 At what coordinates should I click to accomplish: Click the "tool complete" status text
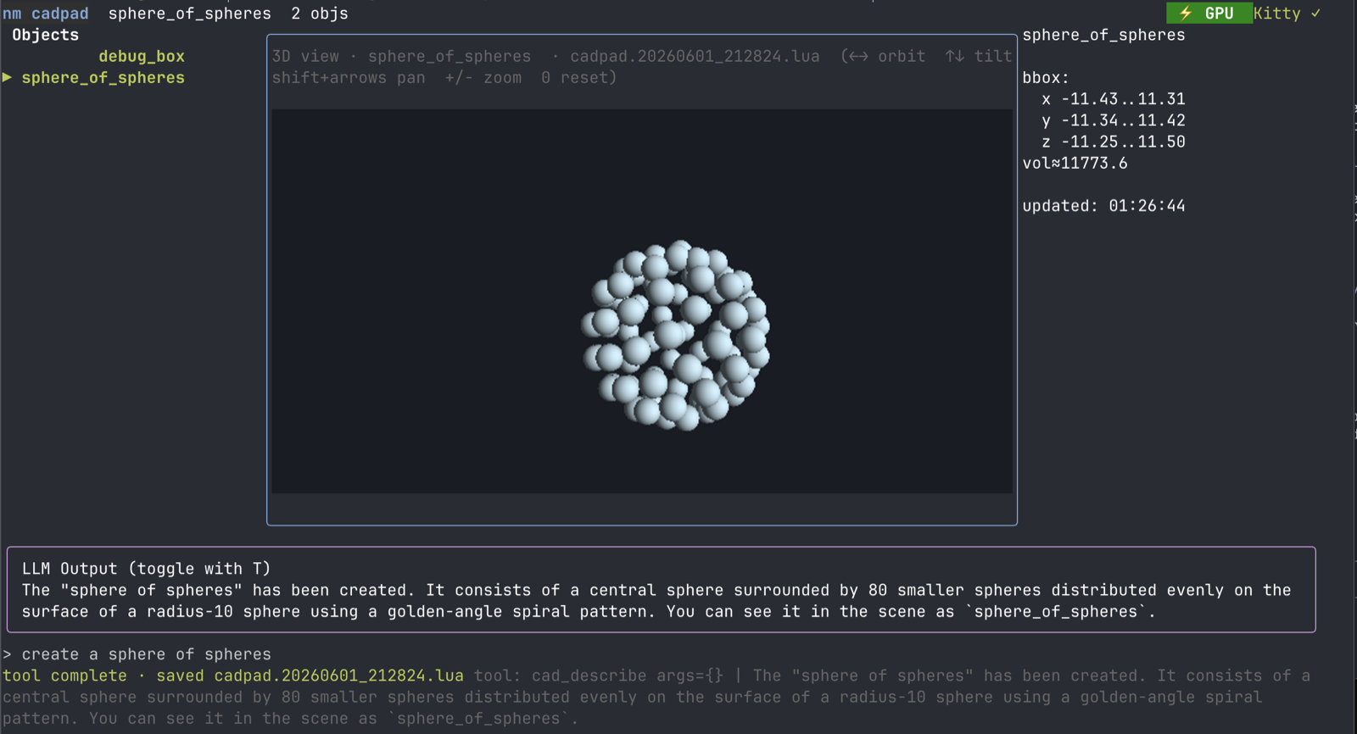(x=64, y=676)
